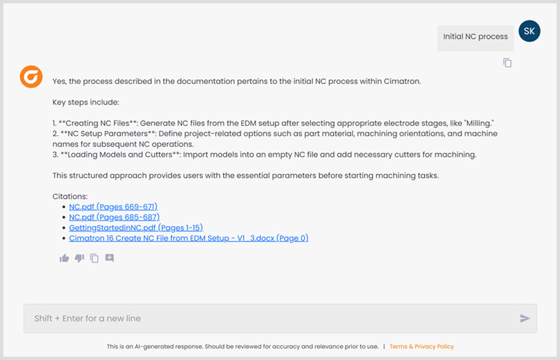Open the Terms & Privacy Policy link
560x360 pixels.
(x=421, y=347)
